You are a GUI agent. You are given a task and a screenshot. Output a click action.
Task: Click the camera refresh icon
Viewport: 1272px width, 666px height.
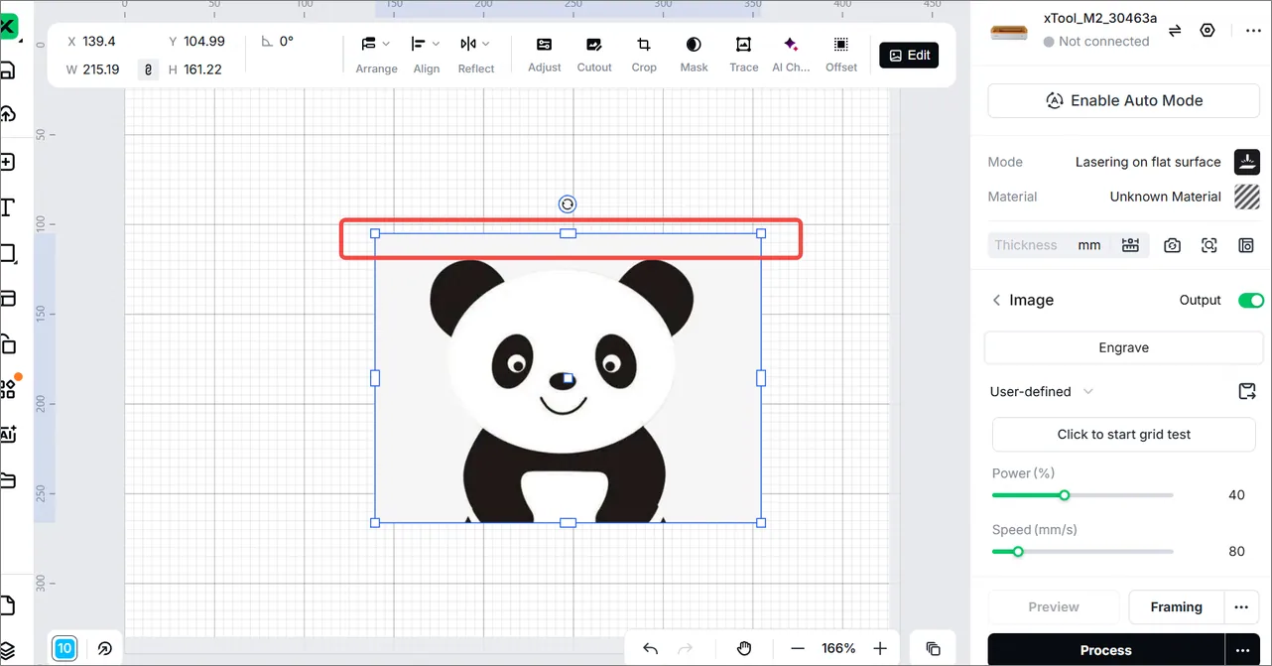1172,245
